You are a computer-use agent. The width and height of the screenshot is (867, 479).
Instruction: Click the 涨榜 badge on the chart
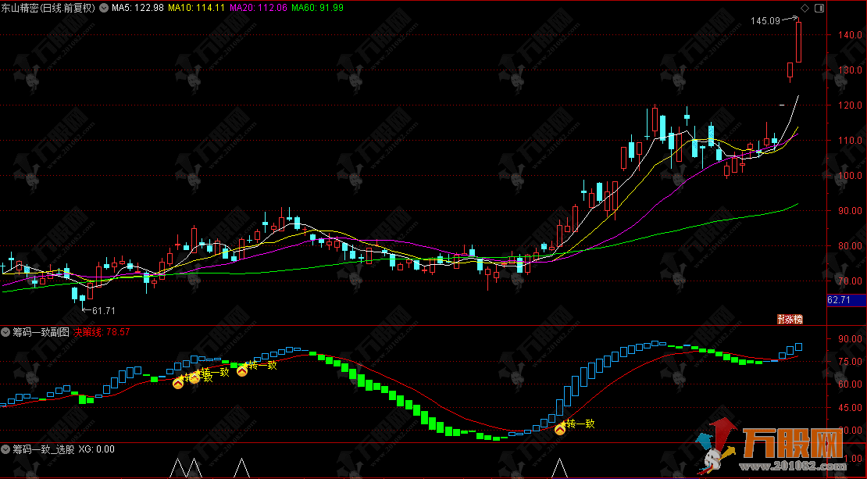click(x=790, y=319)
